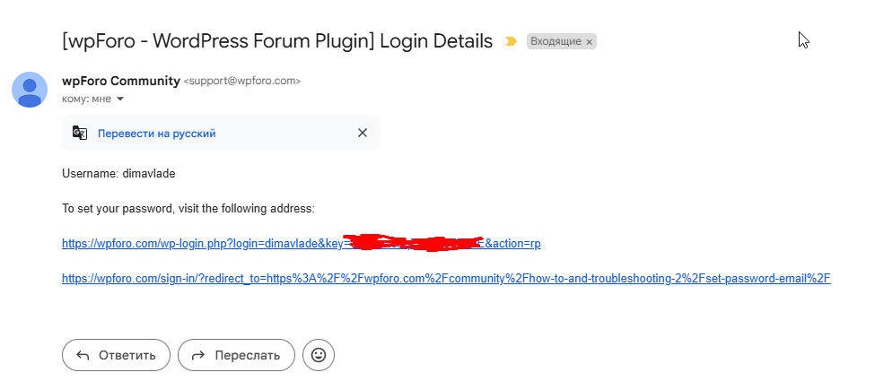
Task: Click the Ответить reply button
Action: 116,355
